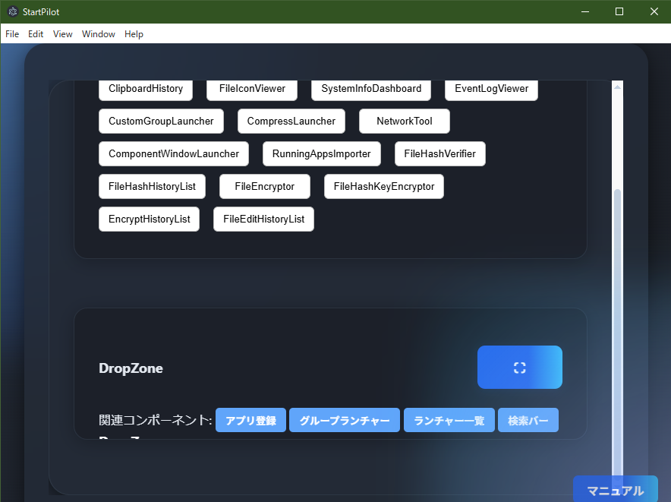Screen dimensions: 671x502
Task: Click the アプリ登録 related component button
Action: click(250, 420)
